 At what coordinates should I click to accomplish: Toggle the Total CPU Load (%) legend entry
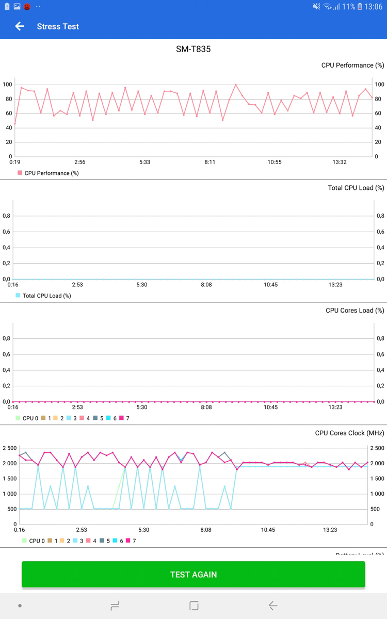pyautogui.click(x=43, y=296)
